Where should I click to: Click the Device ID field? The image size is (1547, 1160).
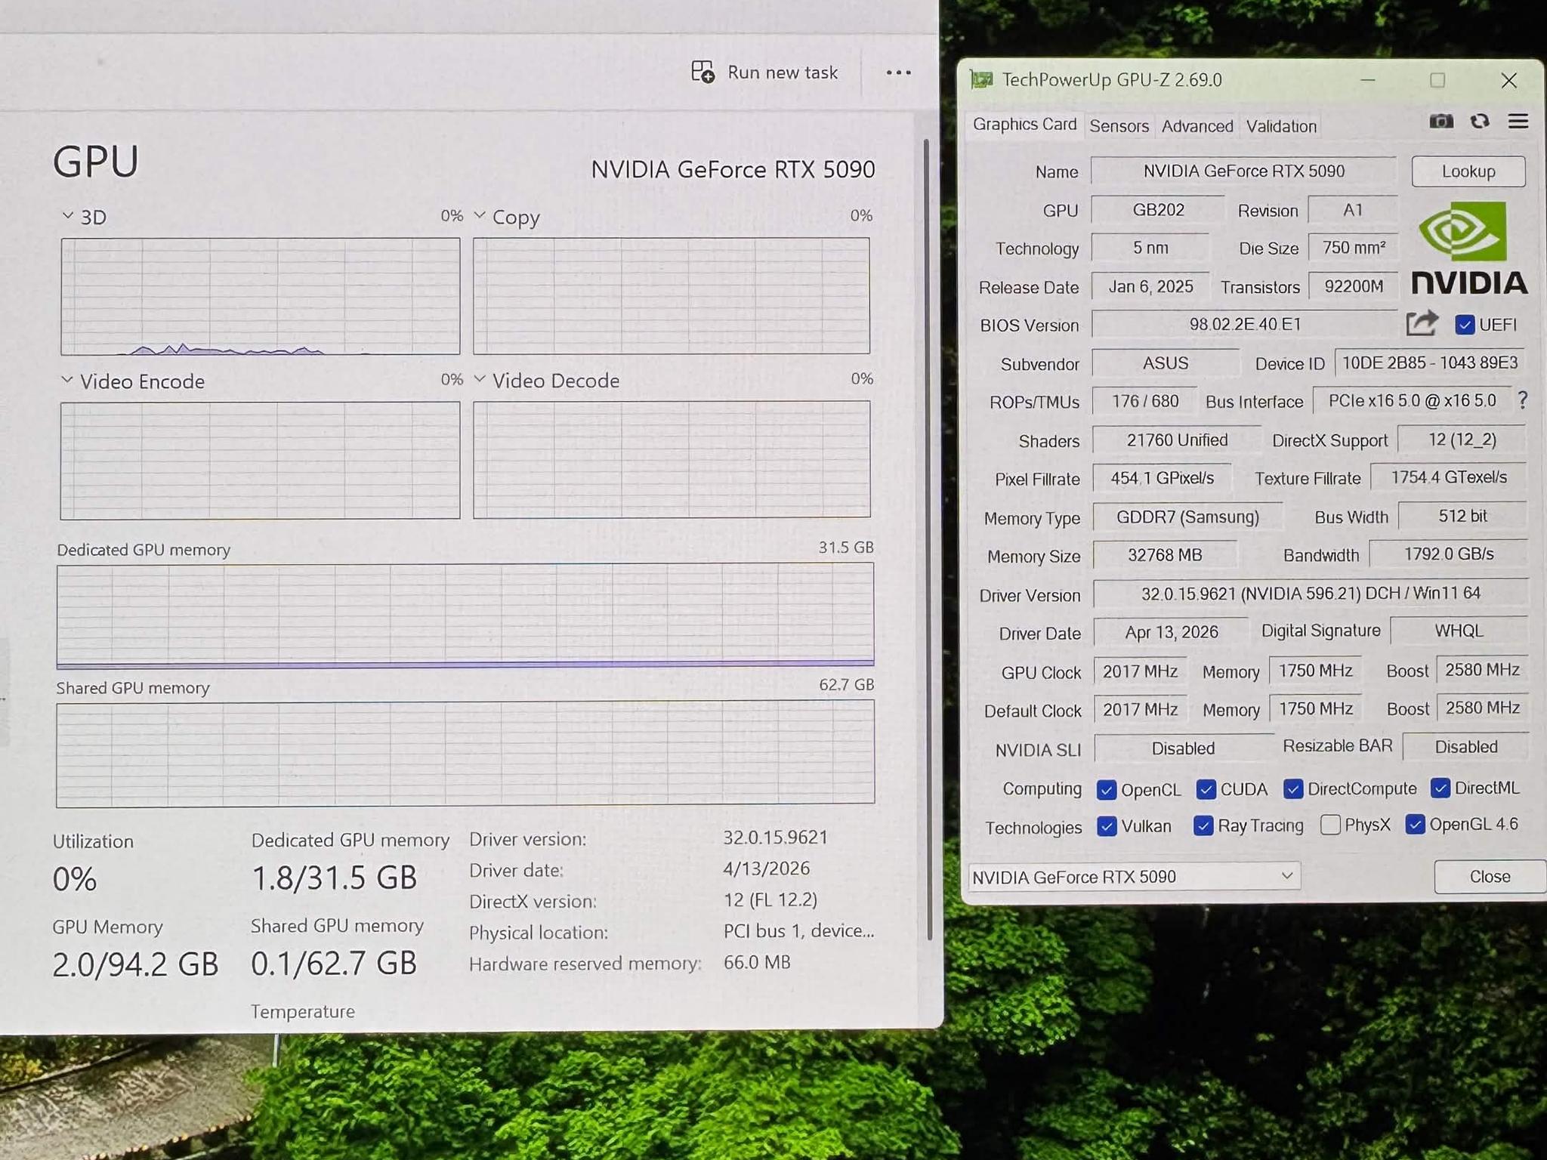(1430, 363)
